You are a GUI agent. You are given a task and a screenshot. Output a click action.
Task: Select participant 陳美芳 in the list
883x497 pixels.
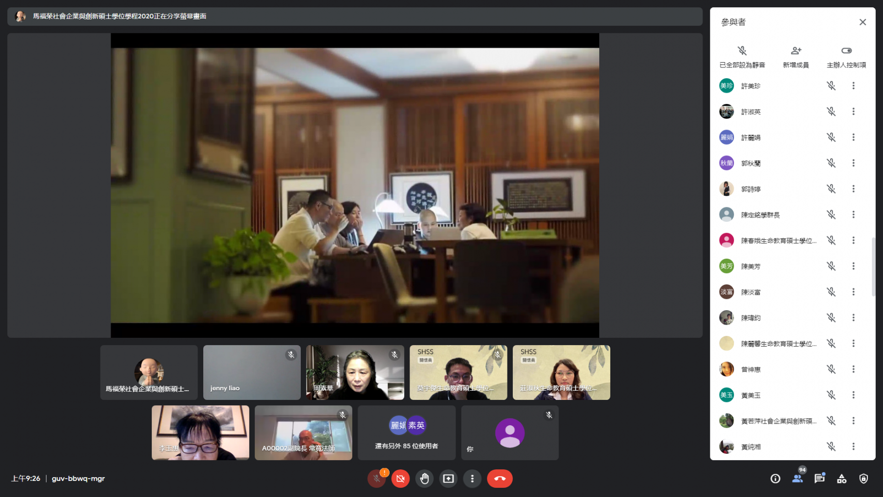[x=751, y=266]
